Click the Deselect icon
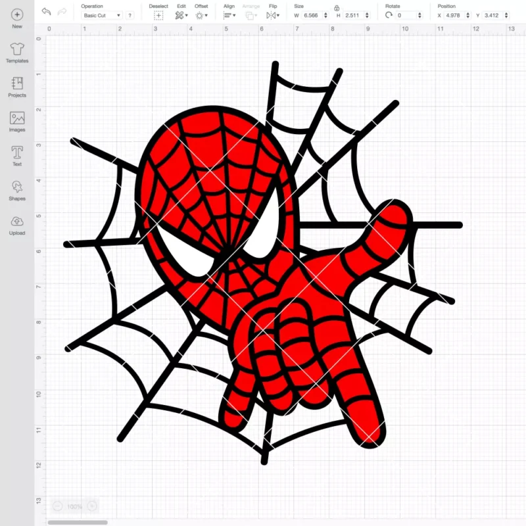The width and height of the screenshot is (526, 526). click(x=158, y=15)
